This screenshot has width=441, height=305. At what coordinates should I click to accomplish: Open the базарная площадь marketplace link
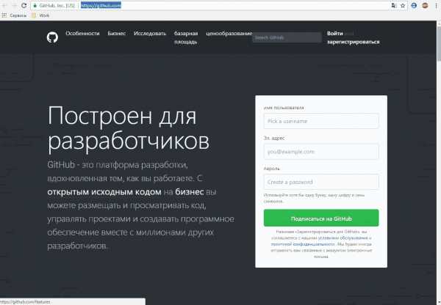pyautogui.click(x=187, y=37)
